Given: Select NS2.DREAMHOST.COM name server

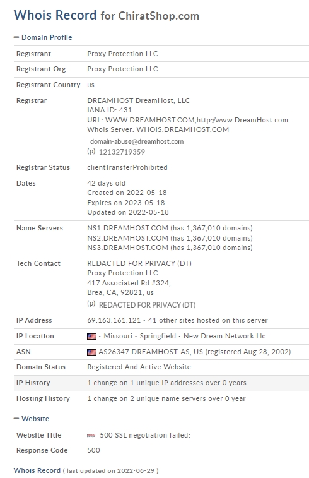Looking at the screenshot, I should pyautogui.click(x=127, y=238).
